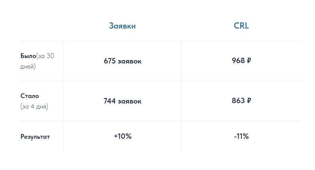
Task: Click the ruble sign after 968
Action: tap(249, 61)
